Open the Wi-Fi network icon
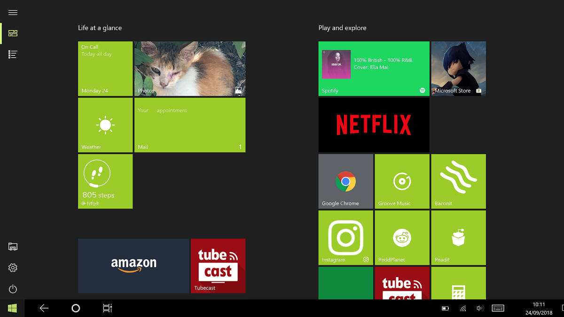Image resolution: width=564 pixels, height=317 pixels. 463,309
